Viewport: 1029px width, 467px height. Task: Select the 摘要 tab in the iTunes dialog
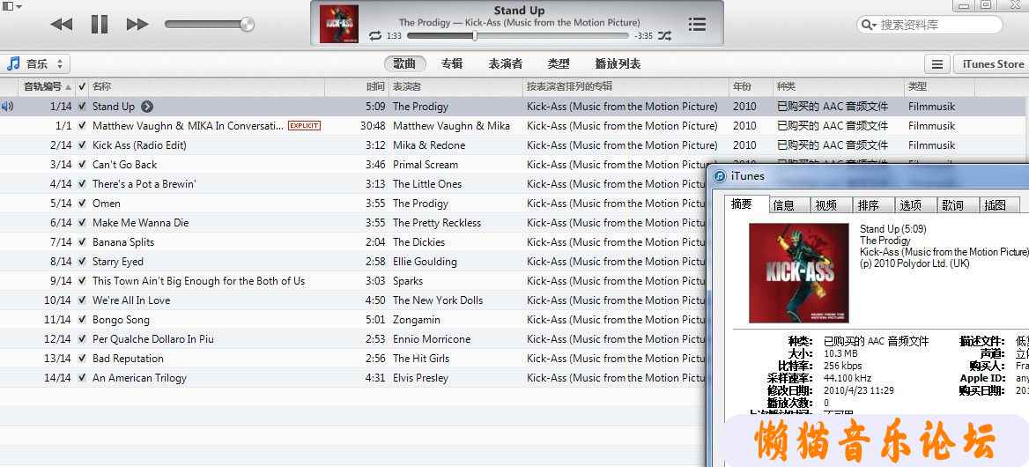pos(747,204)
